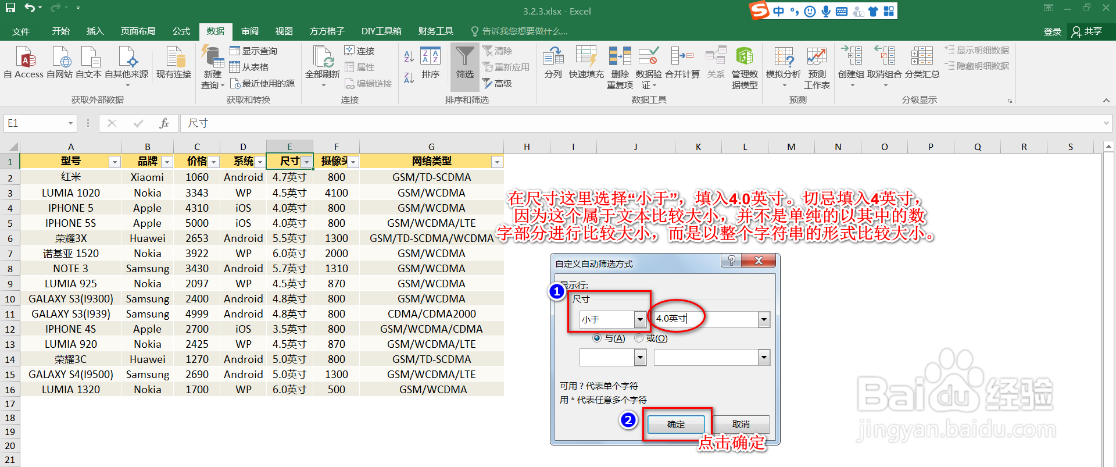Collapse the ribbon with the chevron
The height and width of the screenshot is (467, 1116).
[x=1106, y=101]
